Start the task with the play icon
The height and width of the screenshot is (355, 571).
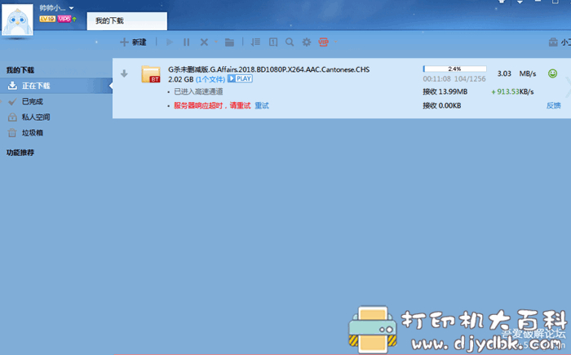click(170, 42)
